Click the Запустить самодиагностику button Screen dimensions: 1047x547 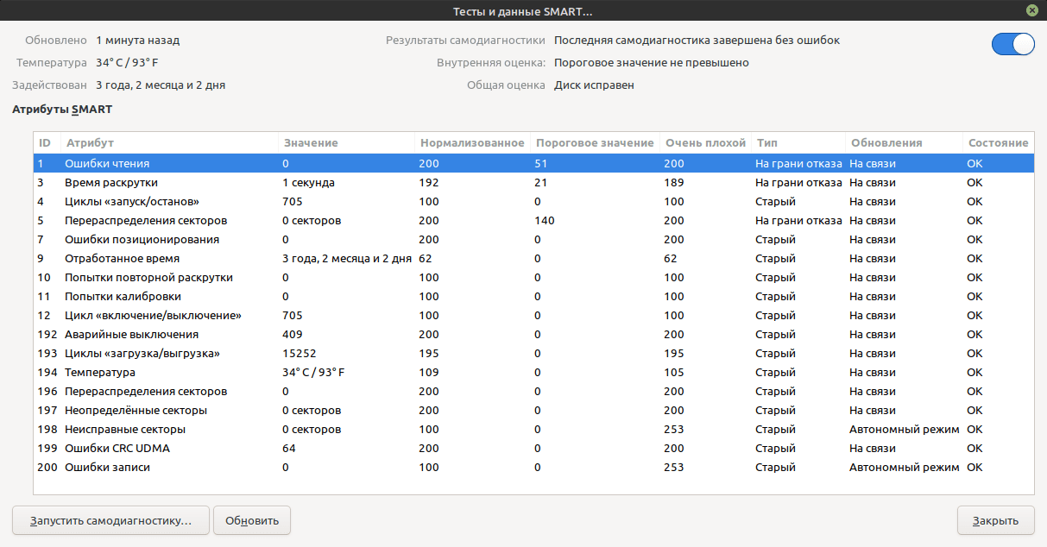(x=110, y=520)
